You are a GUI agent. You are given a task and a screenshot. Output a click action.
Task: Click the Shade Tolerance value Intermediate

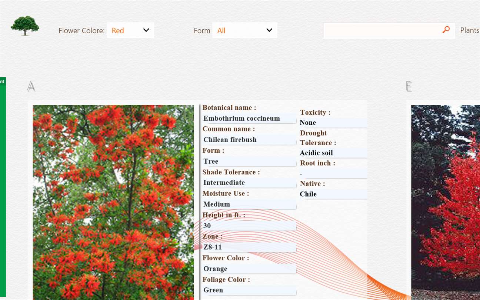[224, 183]
